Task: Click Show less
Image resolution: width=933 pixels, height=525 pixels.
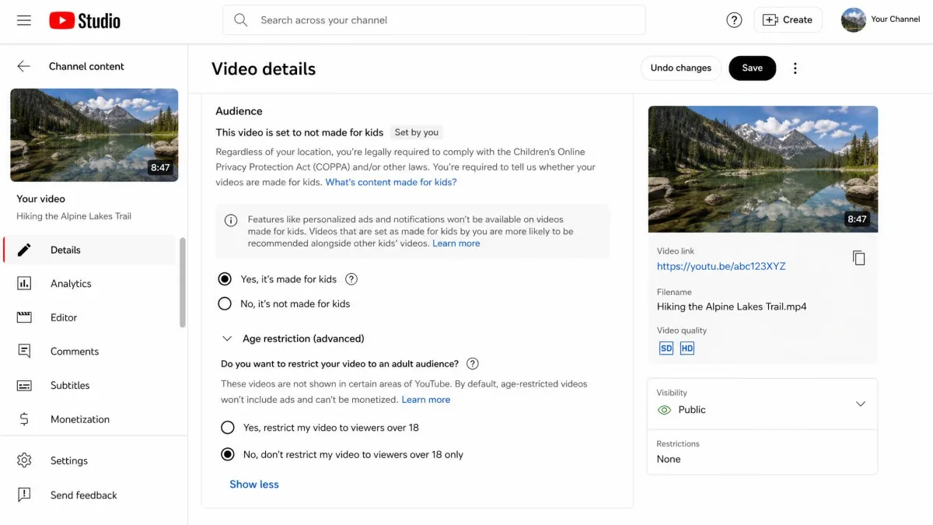Action: [x=254, y=484]
